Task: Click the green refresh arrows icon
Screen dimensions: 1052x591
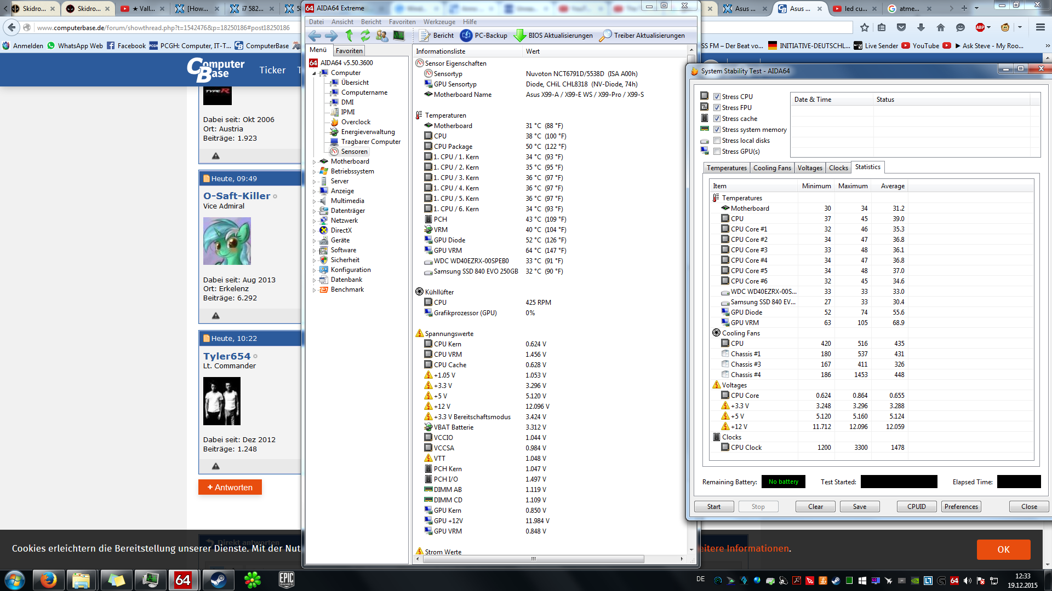Action: point(365,36)
